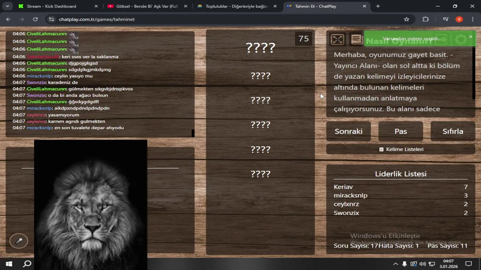Screen dimensions: 481x270
Task: Open the Windows Start menu
Action: pyautogui.click(x=9, y=264)
